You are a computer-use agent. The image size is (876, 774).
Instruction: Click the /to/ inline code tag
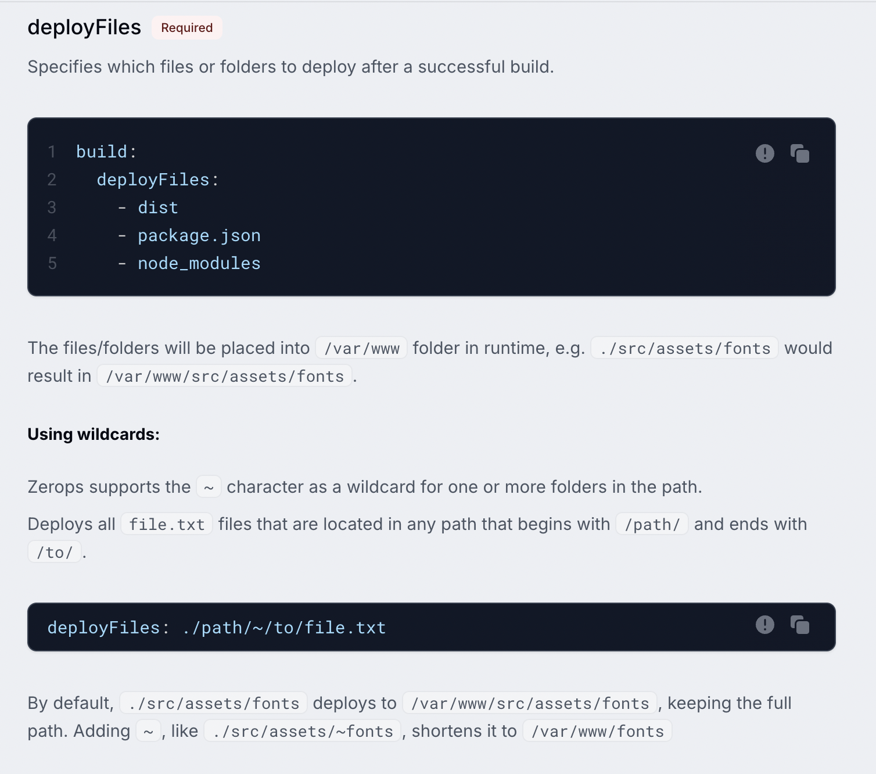point(55,552)
